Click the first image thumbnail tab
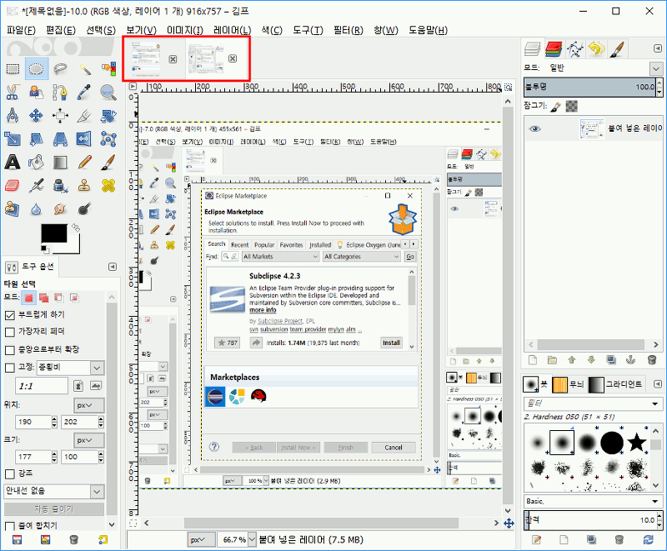The height and width of the screenshot is (551, 667). tap(147, 58)
